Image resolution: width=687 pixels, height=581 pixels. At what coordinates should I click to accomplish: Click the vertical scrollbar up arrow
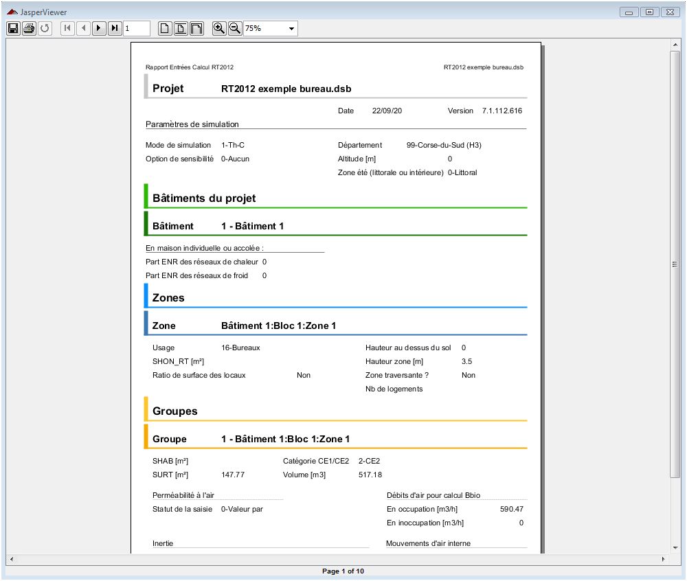(675, 44)
